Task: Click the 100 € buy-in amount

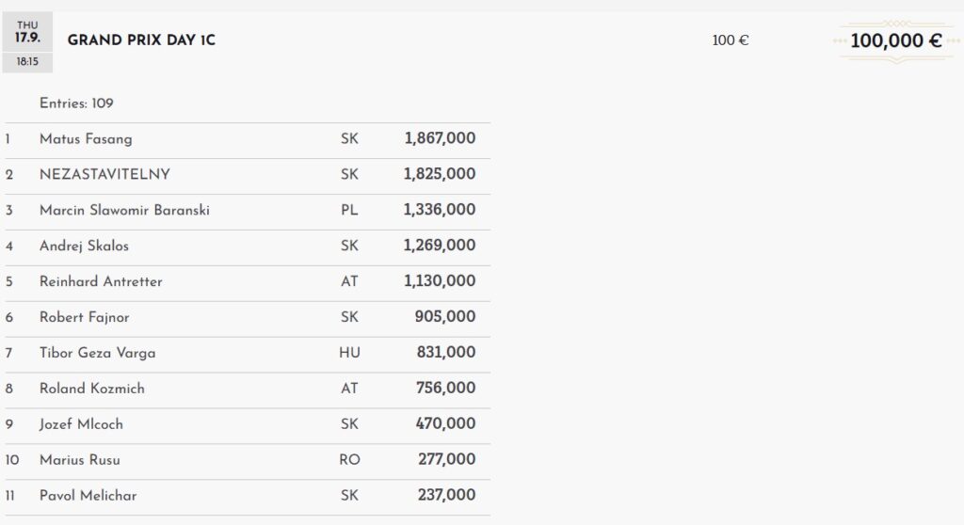Action: pyautogui.click(x=731, y=40)
